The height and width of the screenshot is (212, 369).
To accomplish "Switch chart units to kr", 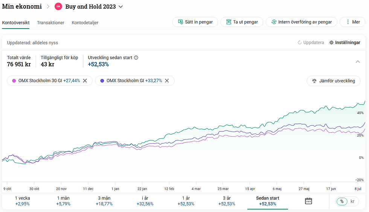I will 353,201.
